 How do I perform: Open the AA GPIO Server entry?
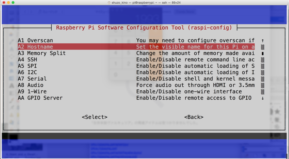(136, 98)
